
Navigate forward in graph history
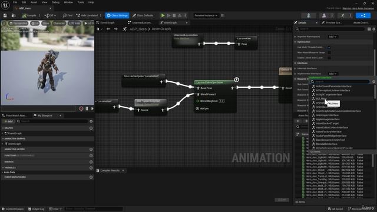pos(116,29)
